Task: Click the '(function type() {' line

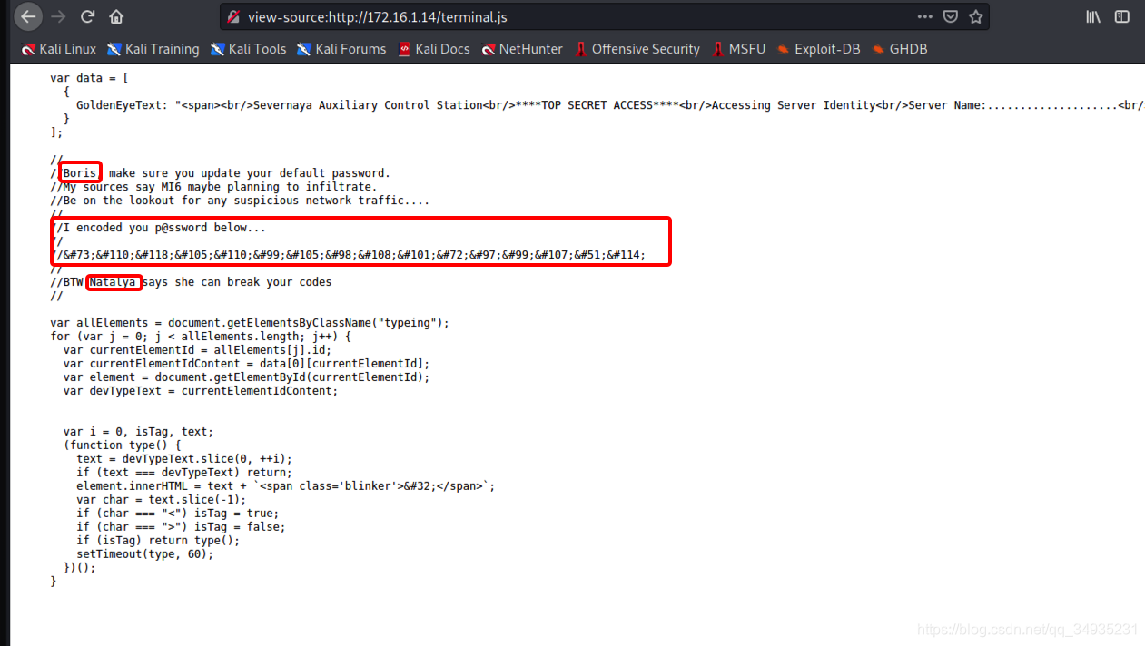Action: click(x=122, y=445)
